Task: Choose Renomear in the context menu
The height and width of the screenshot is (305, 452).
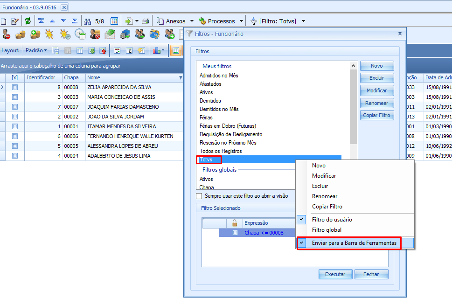Action: (x=325, y=196)
